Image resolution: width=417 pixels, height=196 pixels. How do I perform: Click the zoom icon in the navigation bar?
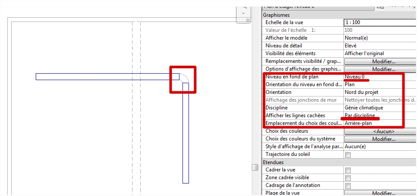pos(244,7)
